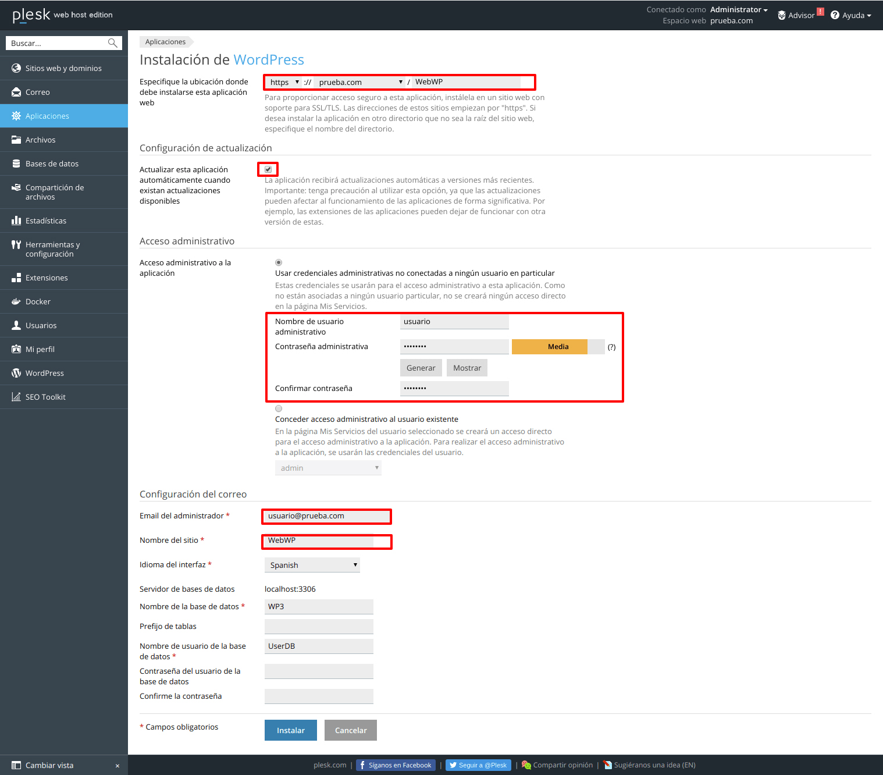The width and height of the screenshot is (883, 775).
Task: Open Bases de datos in sidebar
Action: 52,163
